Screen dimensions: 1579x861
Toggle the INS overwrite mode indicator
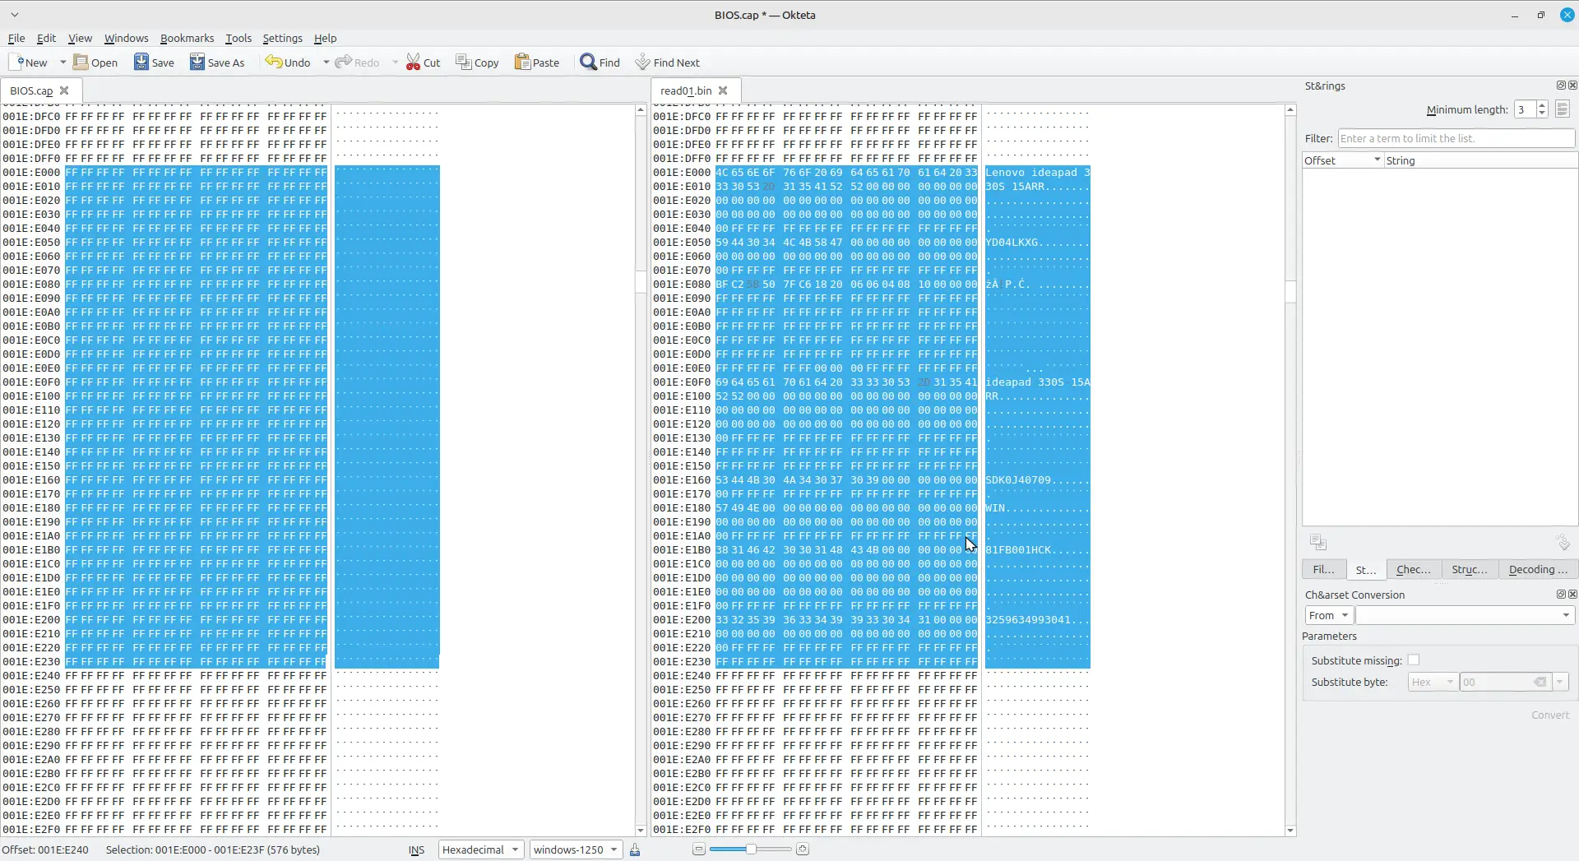[x=416, y=849]
